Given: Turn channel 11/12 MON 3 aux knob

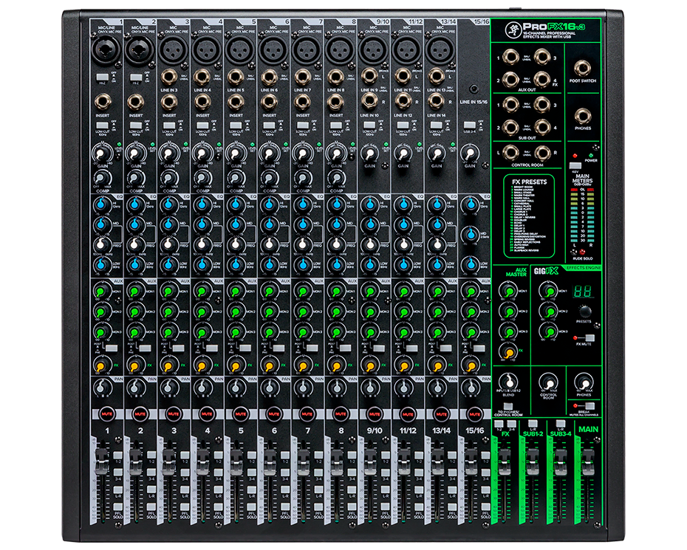Looking at the screenshot, I should pos(403,332).
